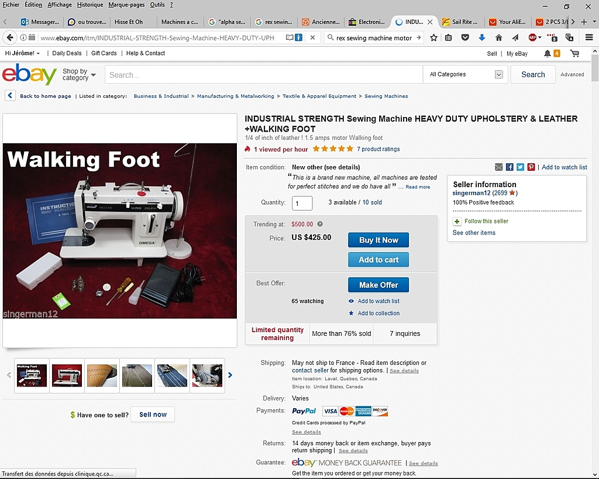
Task: Pin item with Pinterest icon
Action: point(531,167)
